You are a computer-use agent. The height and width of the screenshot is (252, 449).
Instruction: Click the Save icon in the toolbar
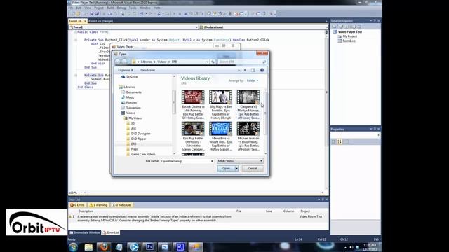click(x=92, y=13)
